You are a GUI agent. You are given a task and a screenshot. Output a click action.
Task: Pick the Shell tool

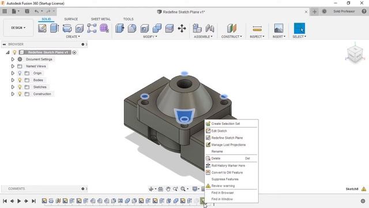click(x=145, y=28)
